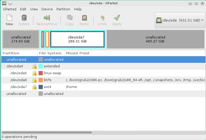Select the 465.27 GiB unallocated block in disk map
Viewport: 206px width, 140px height.
[156, 39]
